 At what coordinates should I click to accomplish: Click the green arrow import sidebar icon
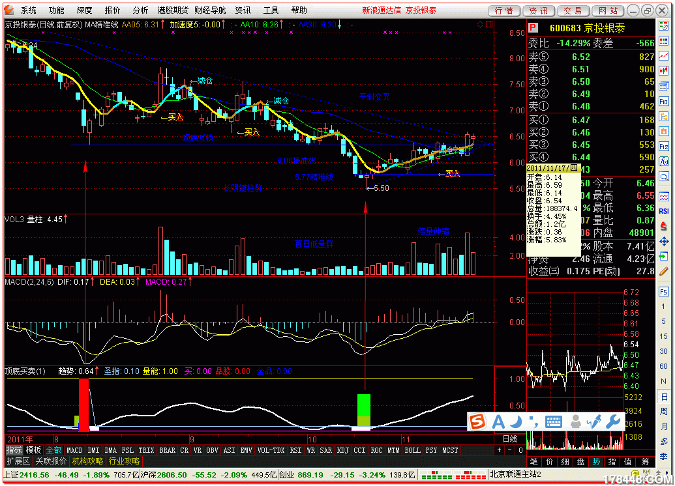tap(663, 256)
